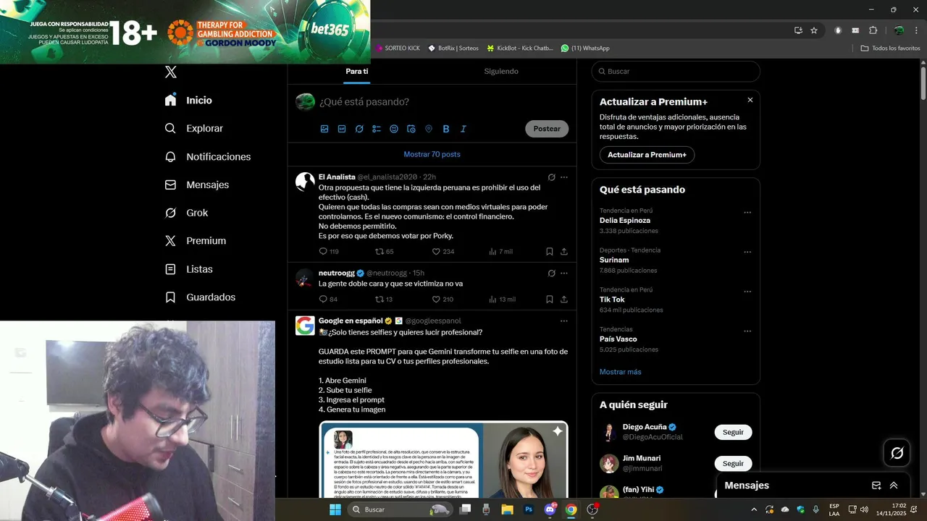Open Grok from the sidebar
The width and height of the screenshot is (927, 521).
click(186, 213)
